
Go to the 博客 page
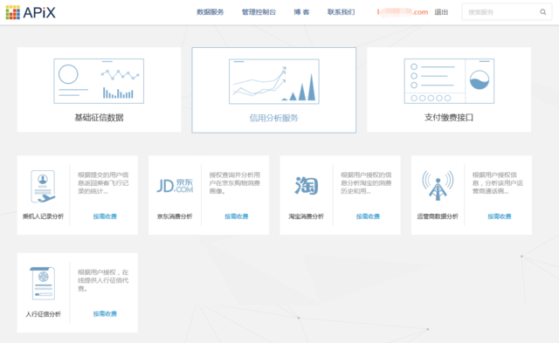pos(301,12)
